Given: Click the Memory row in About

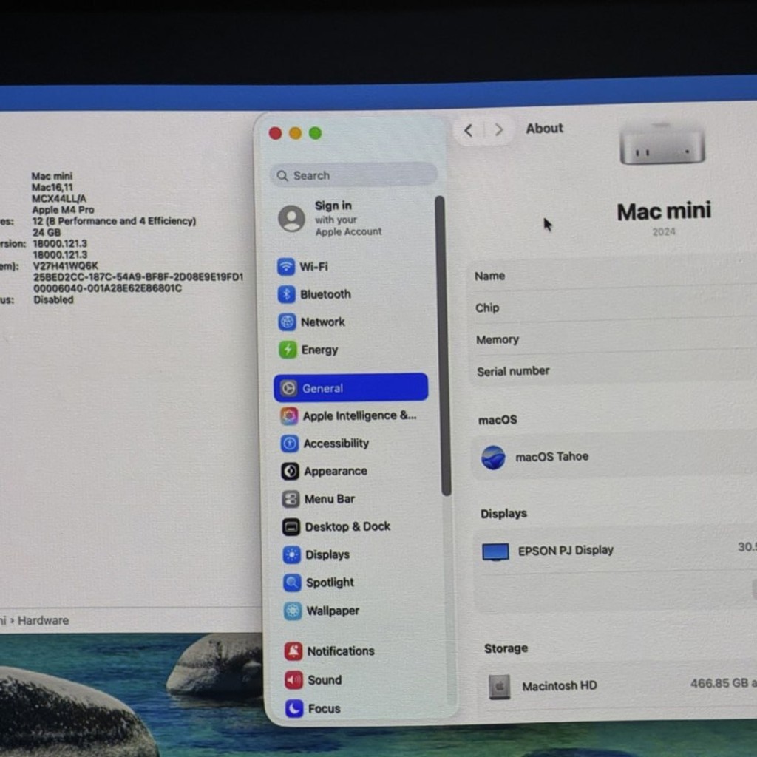Looking at the screenshot, I should pos(612,339).
